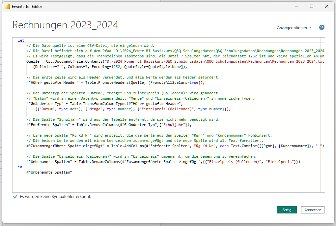Click the 'in' keyword in code
Image resolution: width=336 pixels, height=226 pixels.
20,167
